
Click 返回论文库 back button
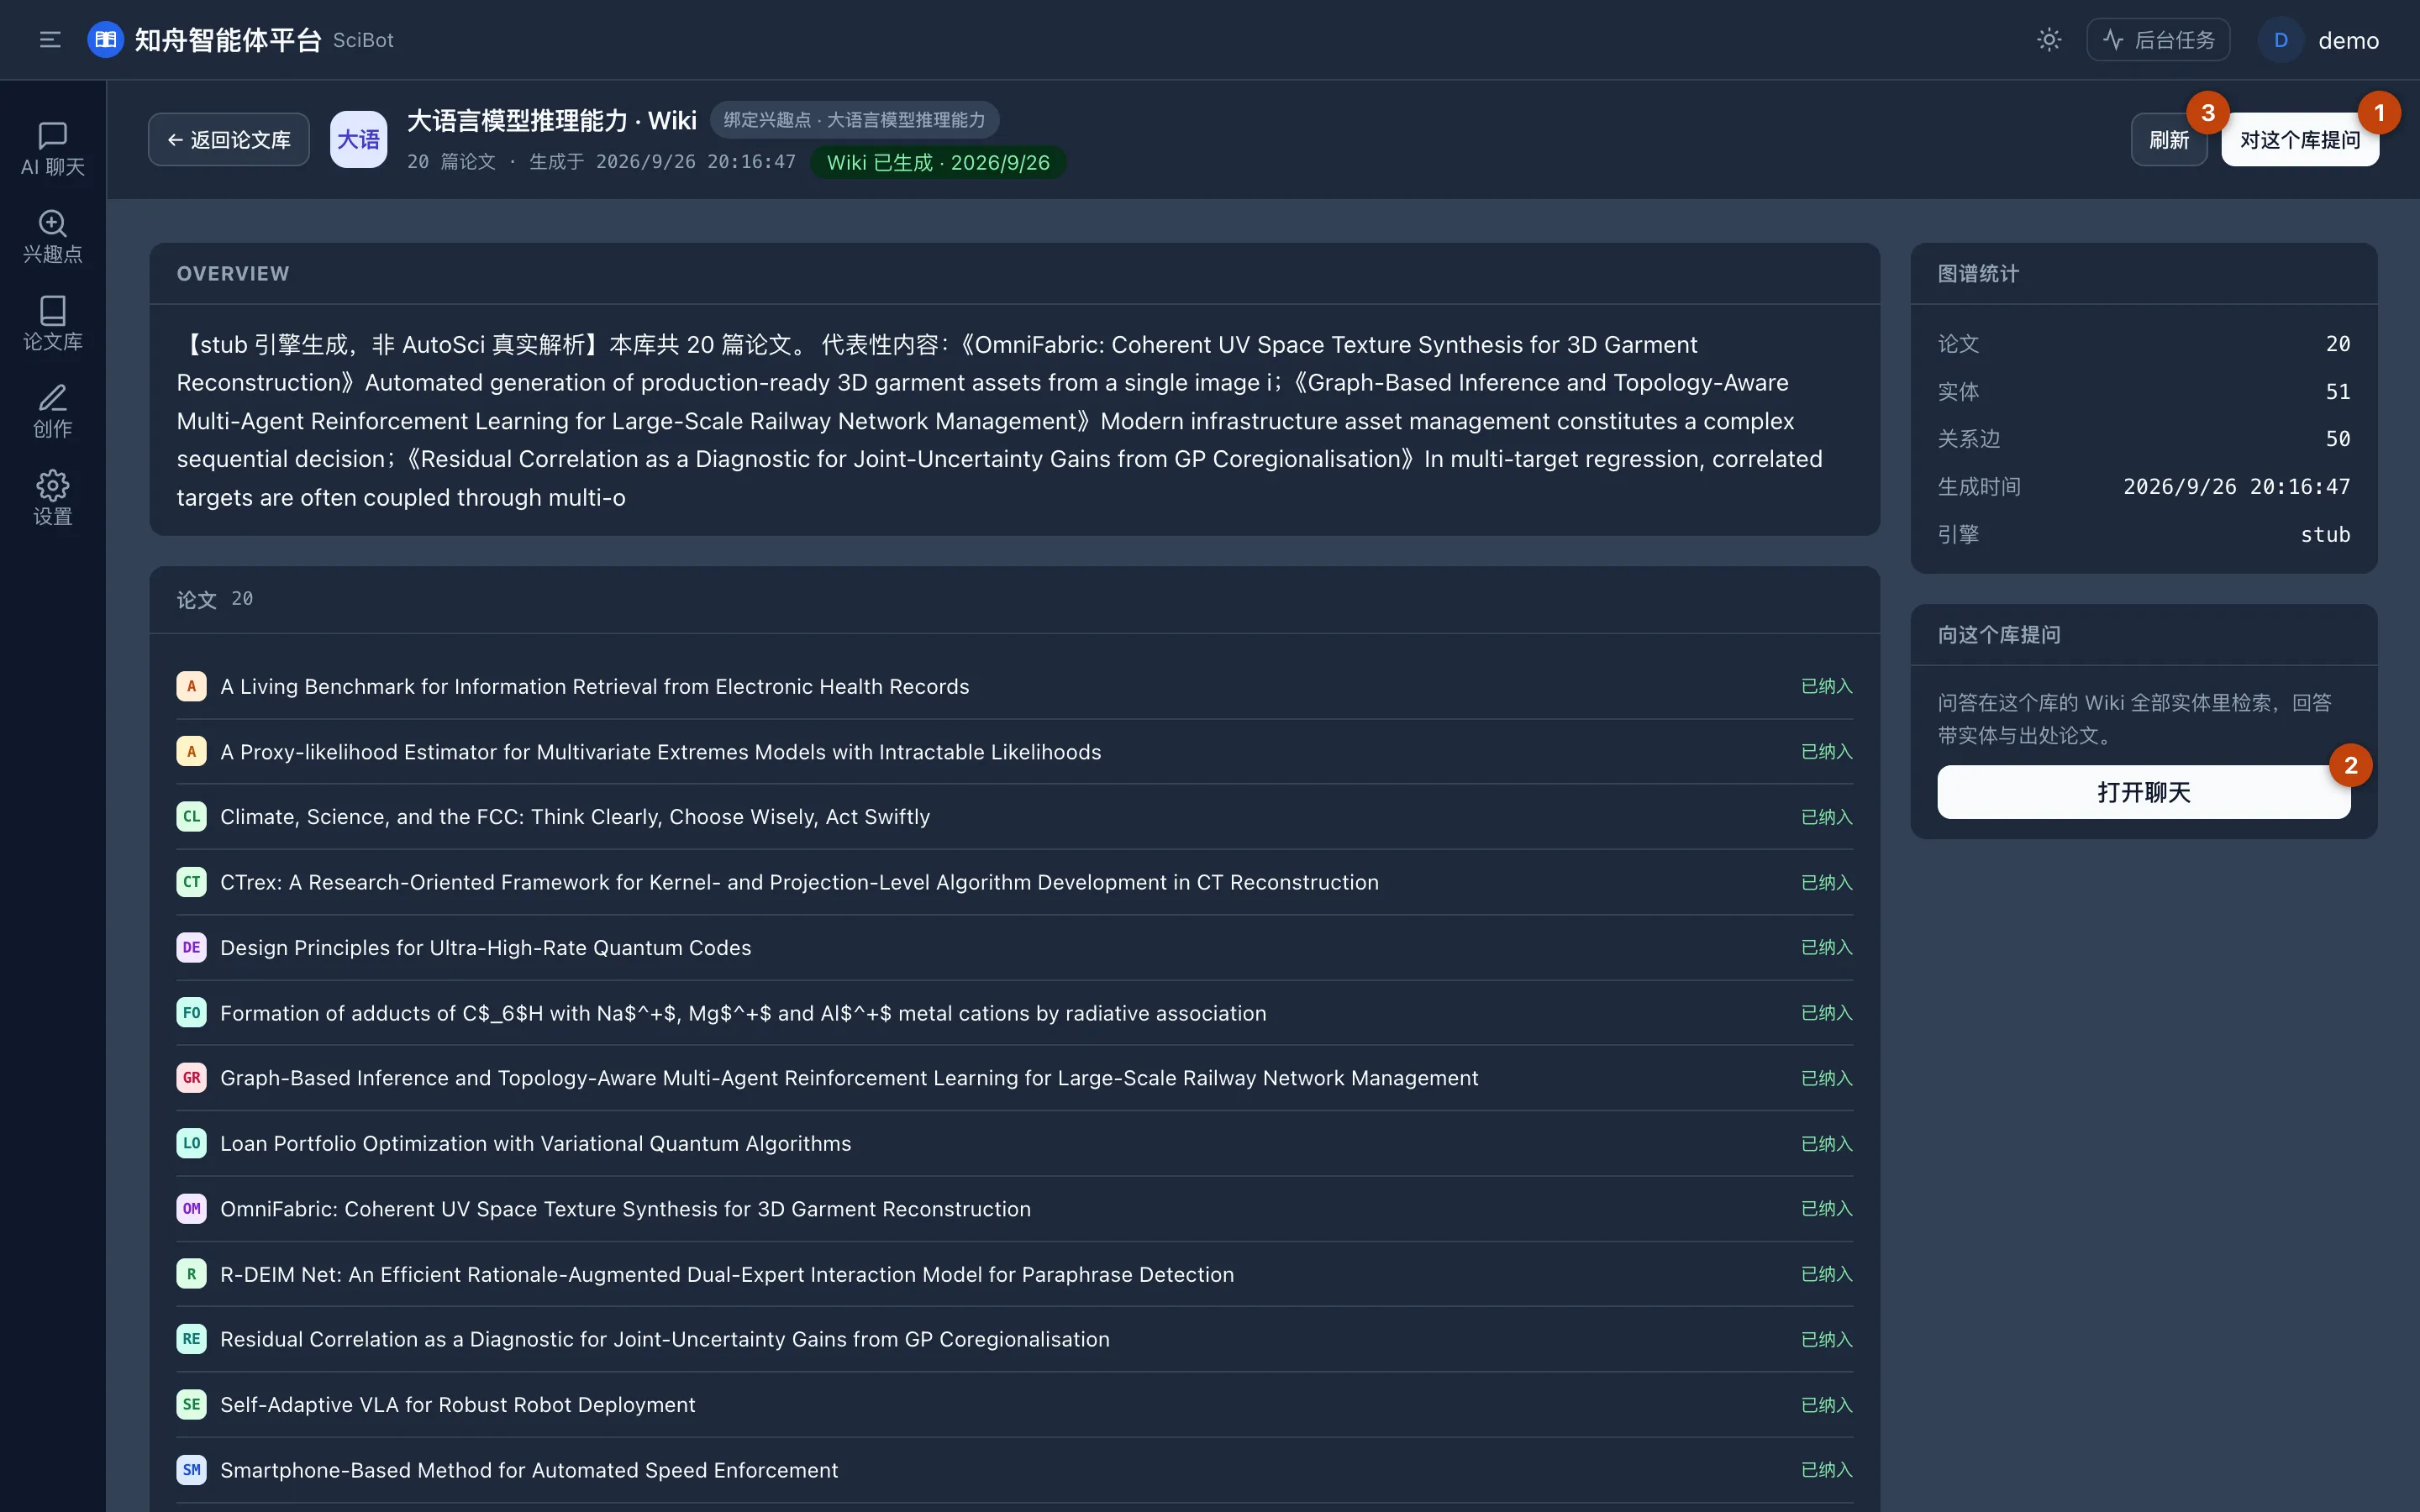click(229, 140)
